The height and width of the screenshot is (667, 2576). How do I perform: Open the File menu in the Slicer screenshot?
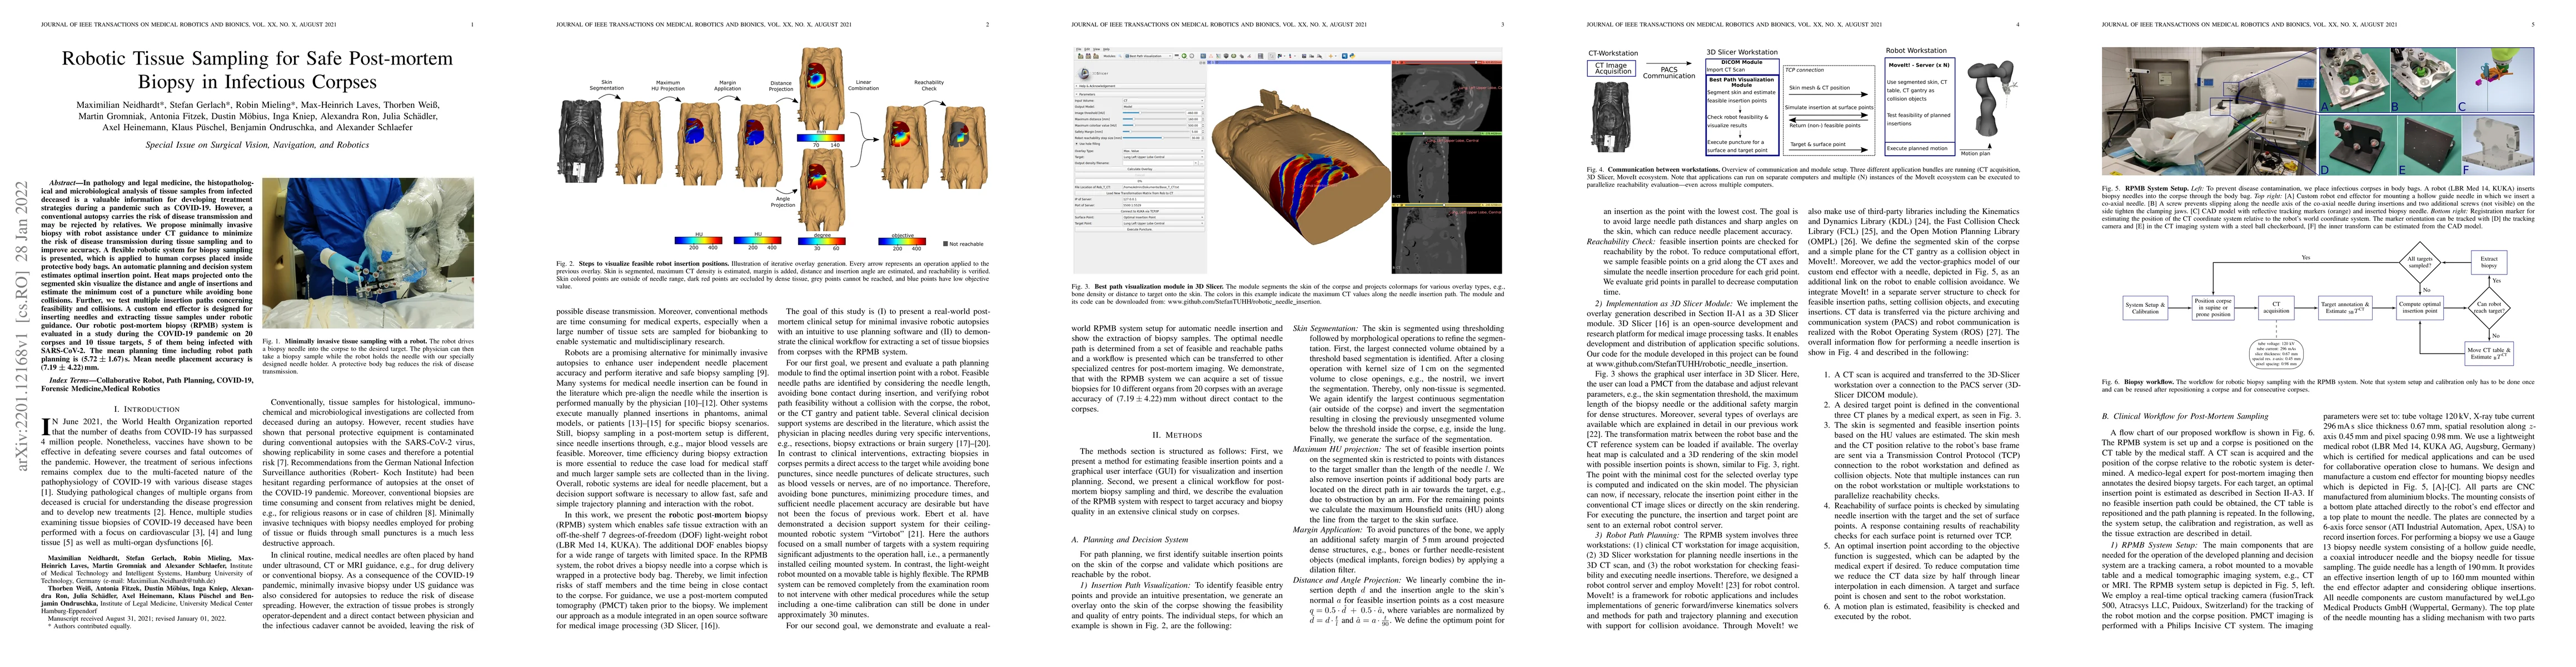click(1079, 50)
